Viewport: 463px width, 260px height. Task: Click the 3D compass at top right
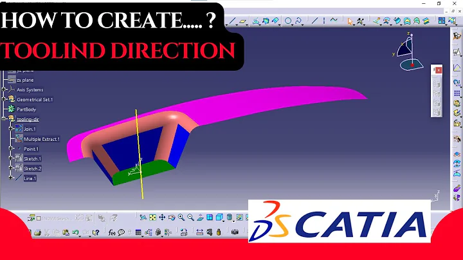[409, 52]
